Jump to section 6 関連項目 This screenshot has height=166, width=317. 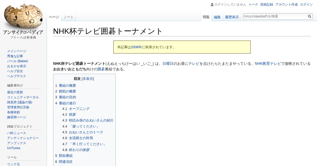(x=64, y=162)
